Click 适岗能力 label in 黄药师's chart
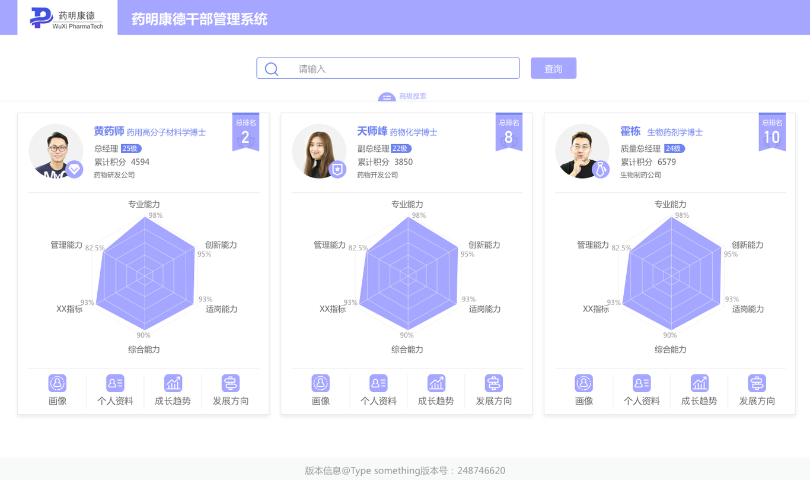Screen dimensions: 810x480 coord(222,309)
